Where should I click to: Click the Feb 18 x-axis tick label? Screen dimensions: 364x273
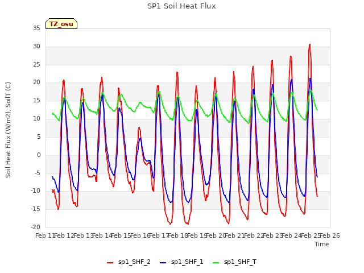[178, 235]
